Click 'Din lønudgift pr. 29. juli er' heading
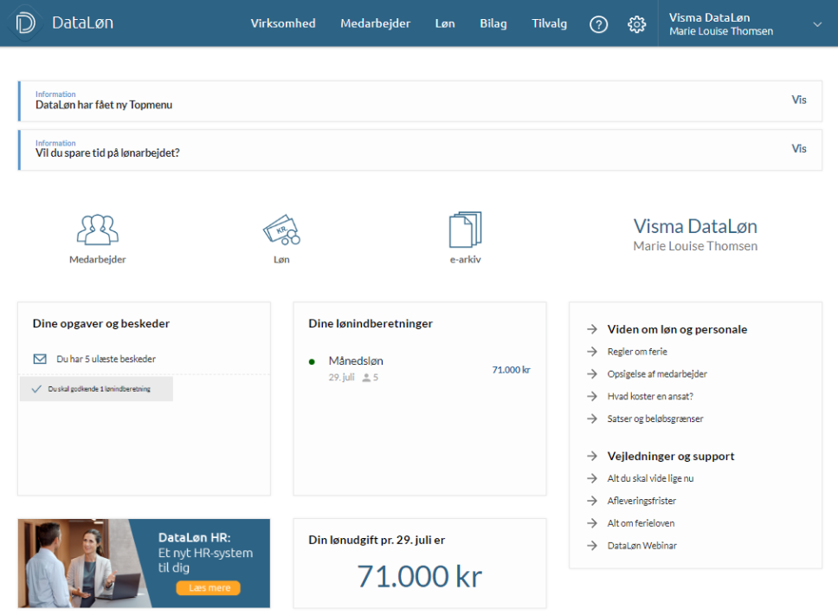This screenshot has width=838, height=616. point(377,540)
